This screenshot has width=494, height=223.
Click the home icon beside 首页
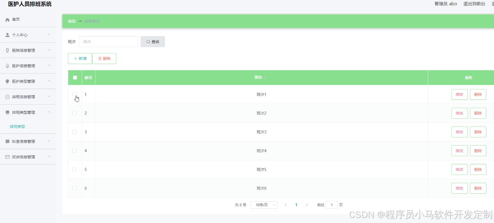[x=7, y=20]
